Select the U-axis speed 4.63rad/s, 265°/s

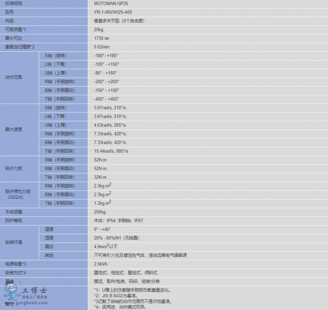click(110, 125)
